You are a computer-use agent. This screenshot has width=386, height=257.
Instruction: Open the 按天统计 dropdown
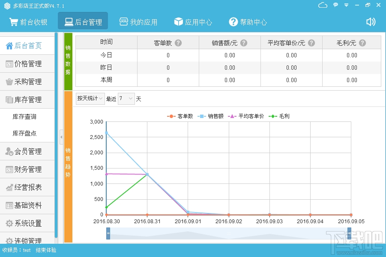tap(90, 98)
